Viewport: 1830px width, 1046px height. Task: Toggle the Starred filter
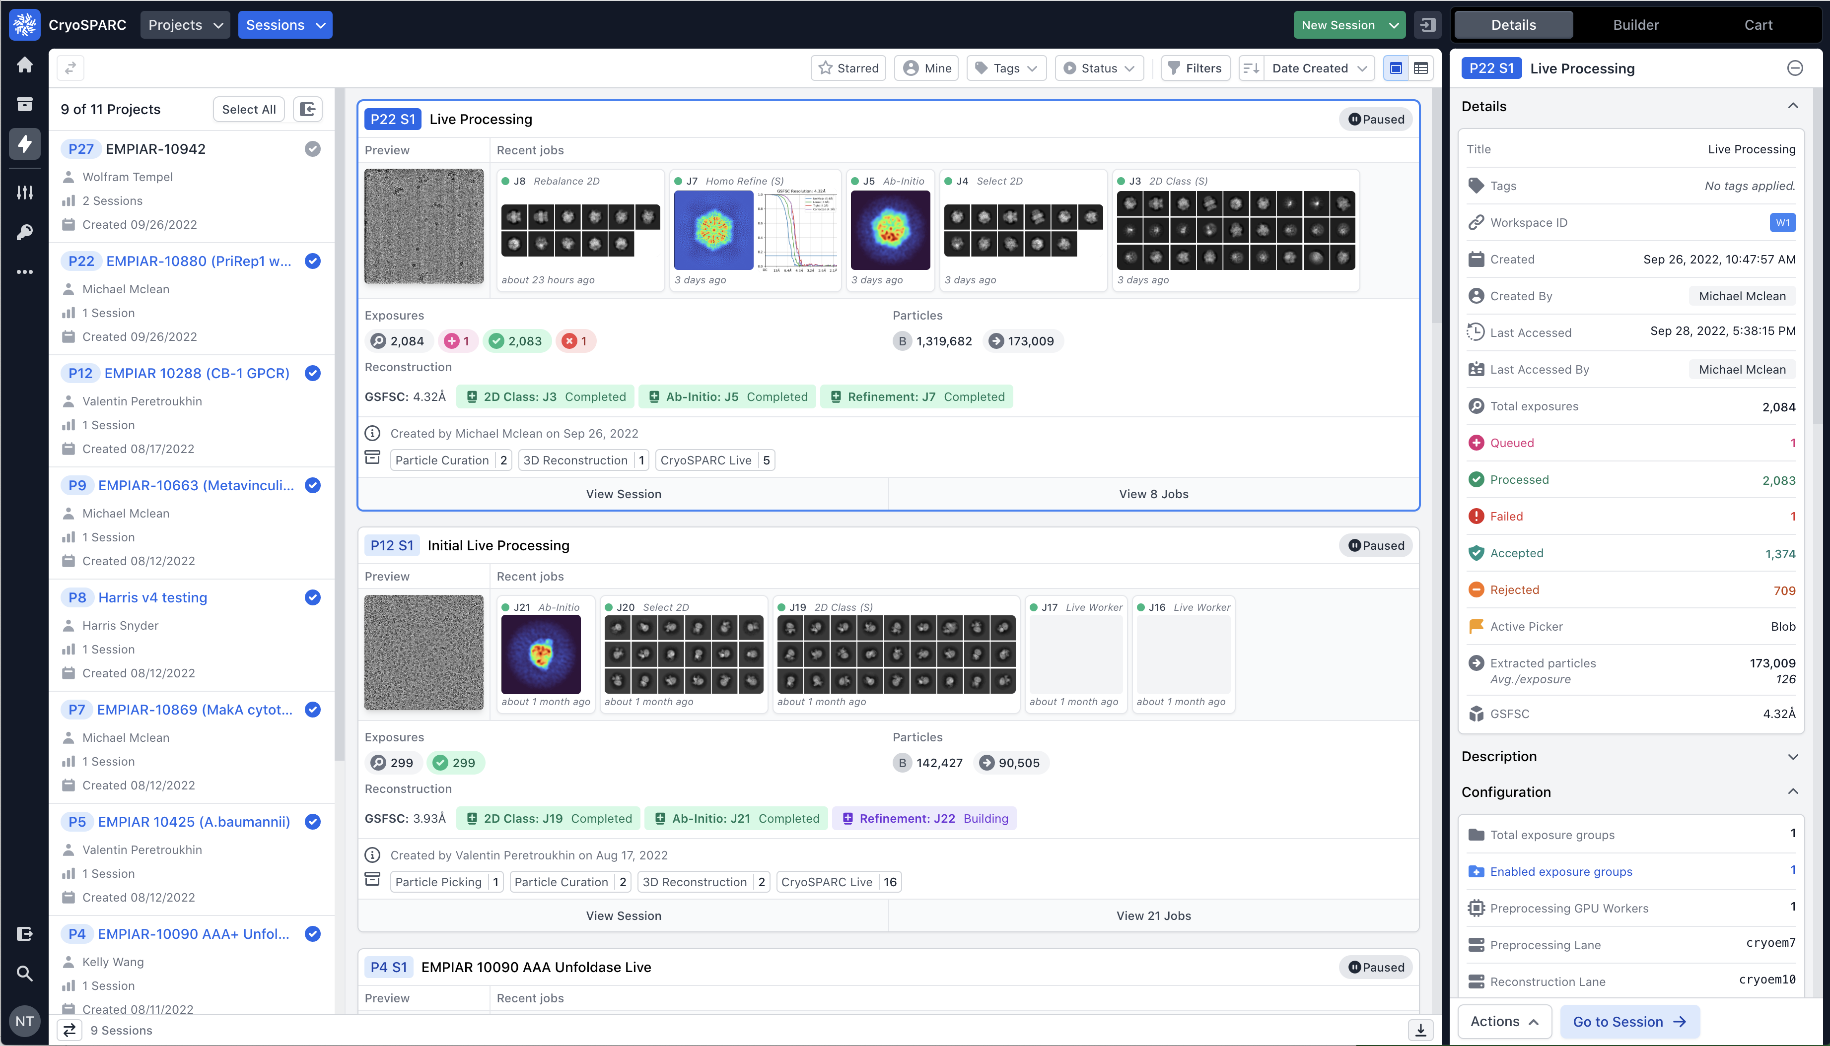click(x=848, y=68)
